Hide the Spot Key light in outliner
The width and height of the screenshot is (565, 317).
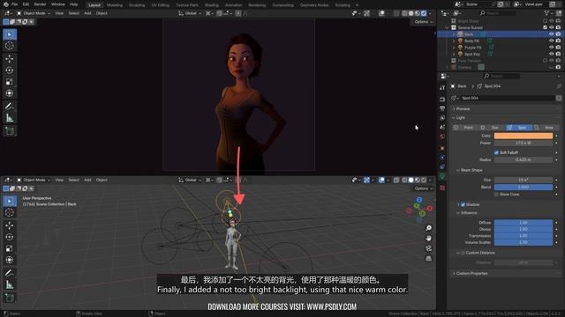point(551,54)
